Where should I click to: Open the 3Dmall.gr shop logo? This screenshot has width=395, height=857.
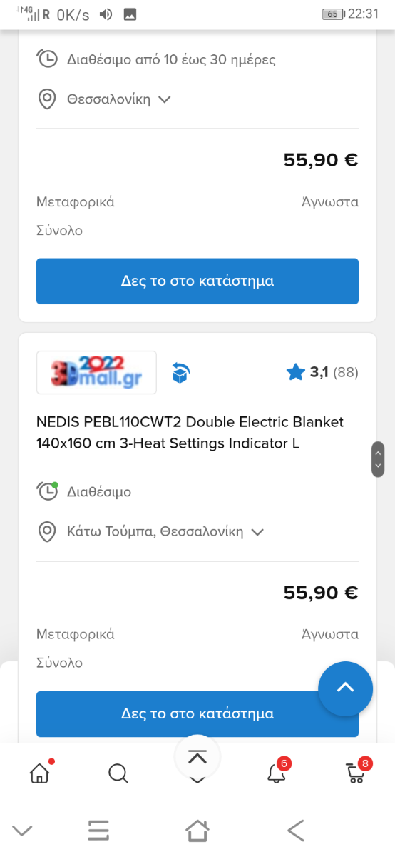pos(96,372)
